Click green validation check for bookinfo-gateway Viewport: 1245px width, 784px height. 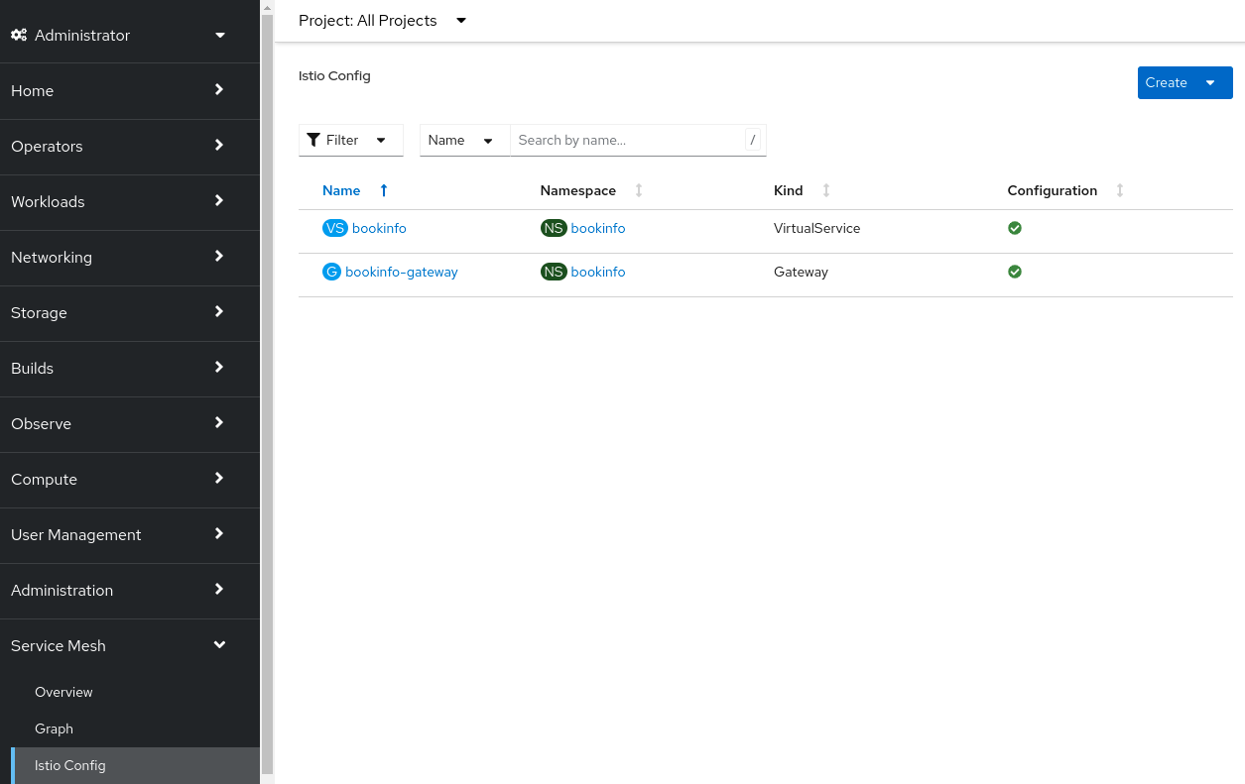point(1015,272)
